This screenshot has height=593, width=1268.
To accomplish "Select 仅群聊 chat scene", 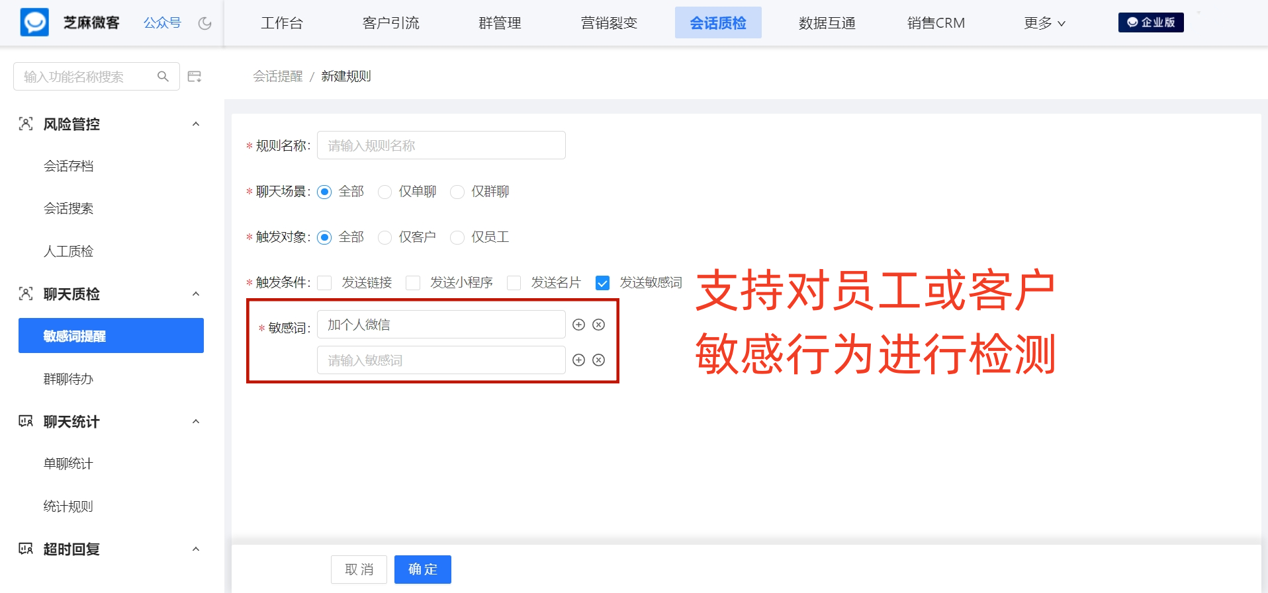I will pos(457,192).
